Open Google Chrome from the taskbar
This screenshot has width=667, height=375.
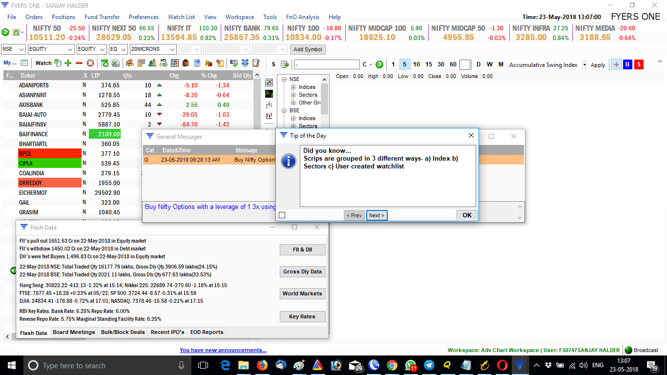click(x=392, y=365)
